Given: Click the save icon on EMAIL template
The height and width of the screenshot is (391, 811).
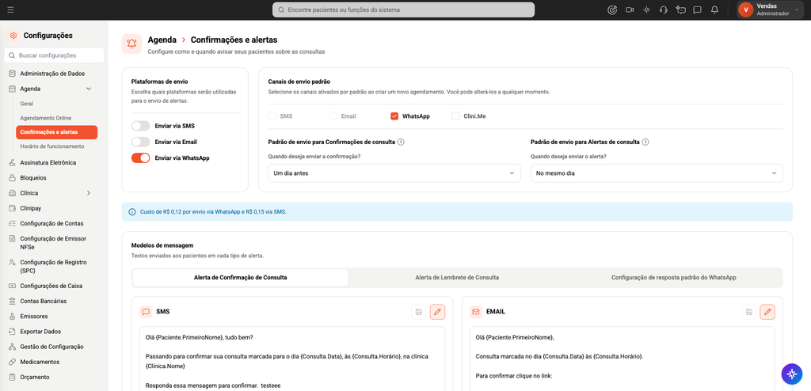Looking at the screenshot, I should (749, 312).
